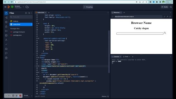The width and height of the screenshot is (176, 99).
Task: Bookmark this page with the star icon
Action: coord(146,2)
